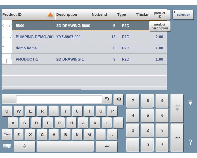
Task: Switch keyboard to #+= symbols layout
Action: tap(7, 135)
